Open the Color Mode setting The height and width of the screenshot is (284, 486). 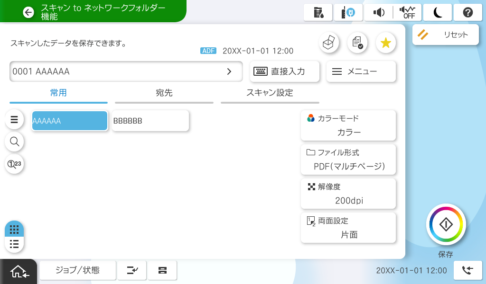point(348,125)
